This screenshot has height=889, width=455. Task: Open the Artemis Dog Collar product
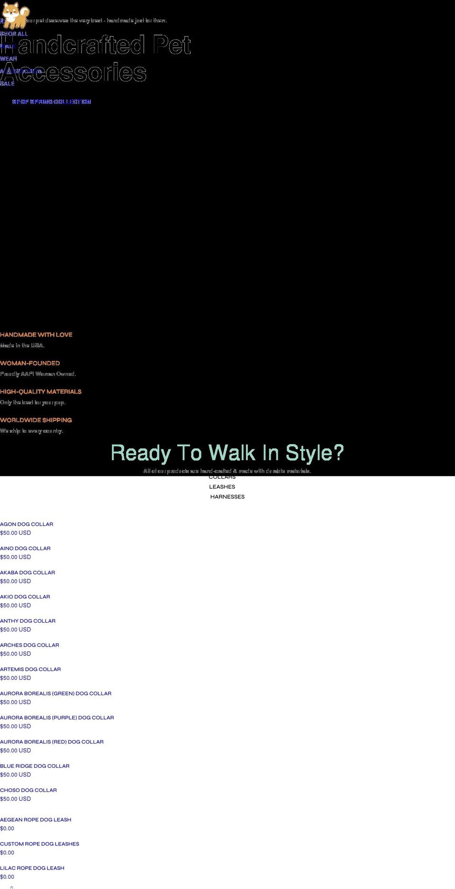tap(30, 669)
